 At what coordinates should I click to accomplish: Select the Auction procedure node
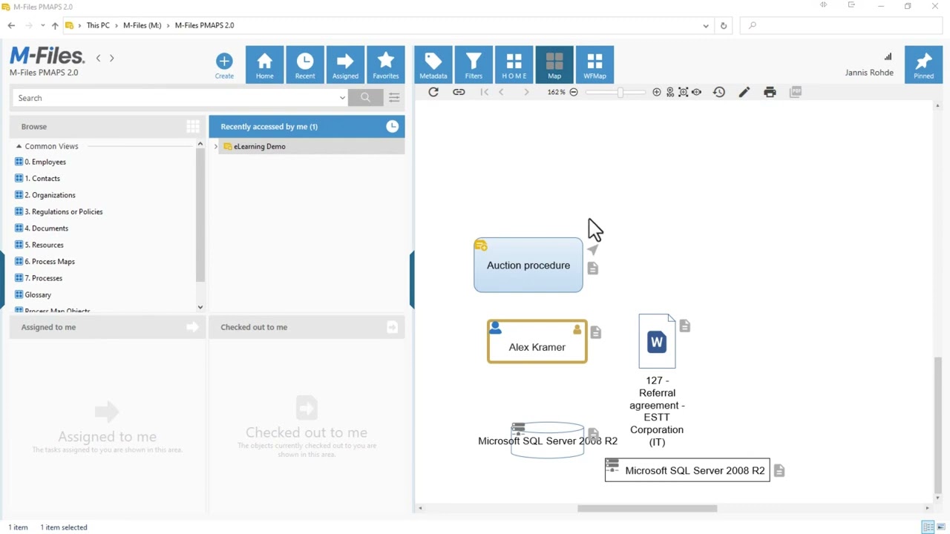(x=528, y=265)
